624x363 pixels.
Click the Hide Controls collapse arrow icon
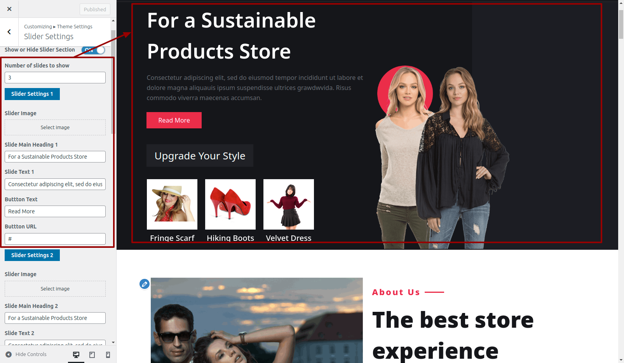[x=9, y=354]
